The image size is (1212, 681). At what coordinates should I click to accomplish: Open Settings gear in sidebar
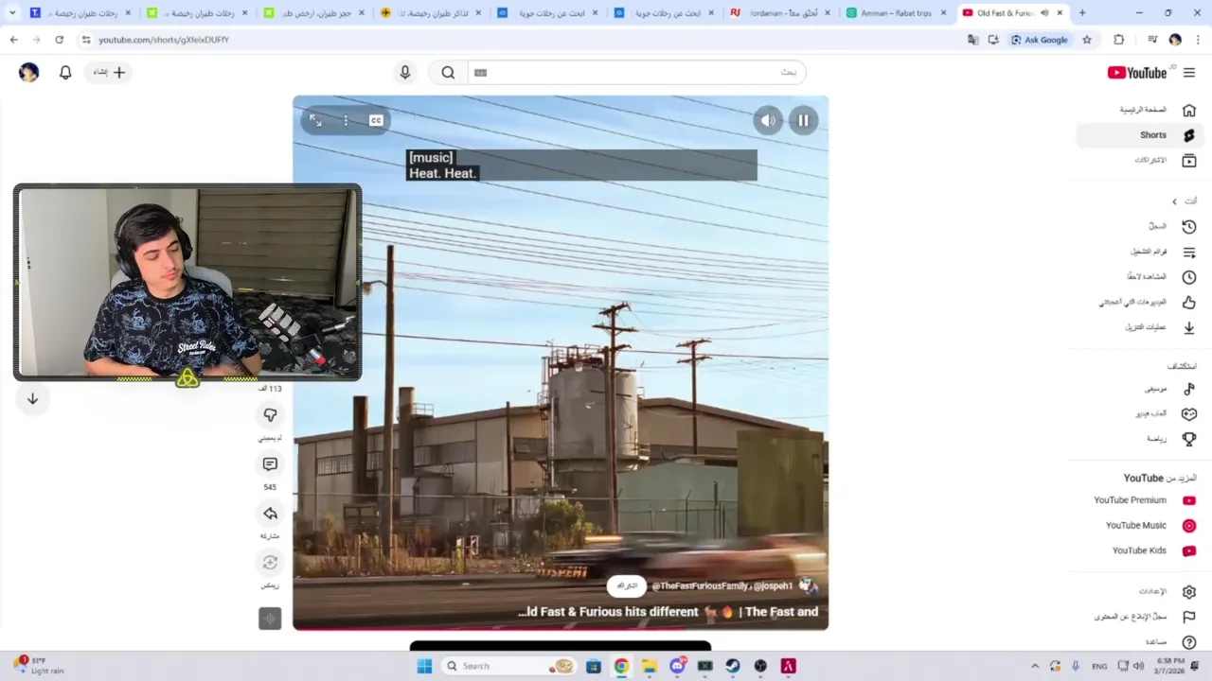1189,591
